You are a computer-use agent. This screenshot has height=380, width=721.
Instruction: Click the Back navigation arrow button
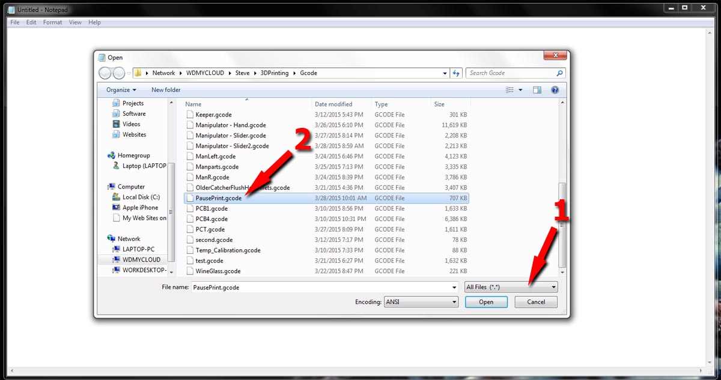105,73
